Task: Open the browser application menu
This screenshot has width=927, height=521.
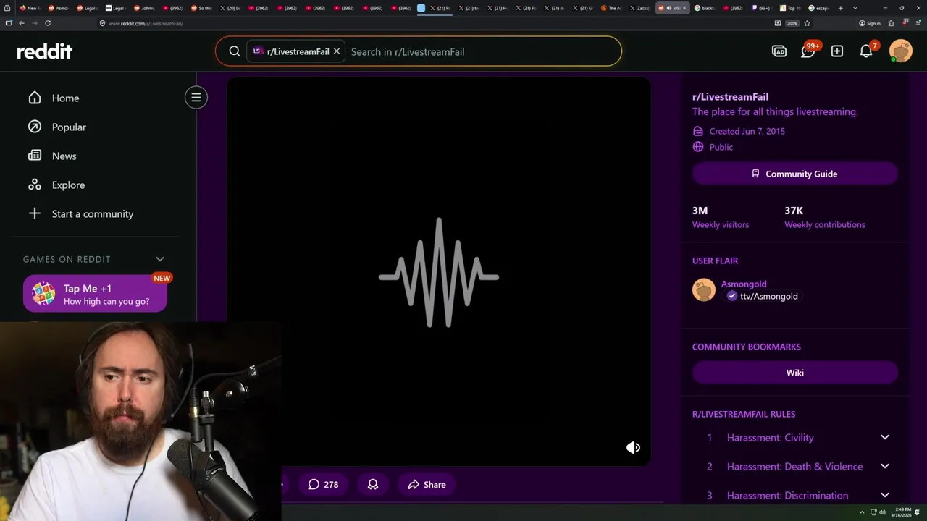Action: click(x=918, y=23)
